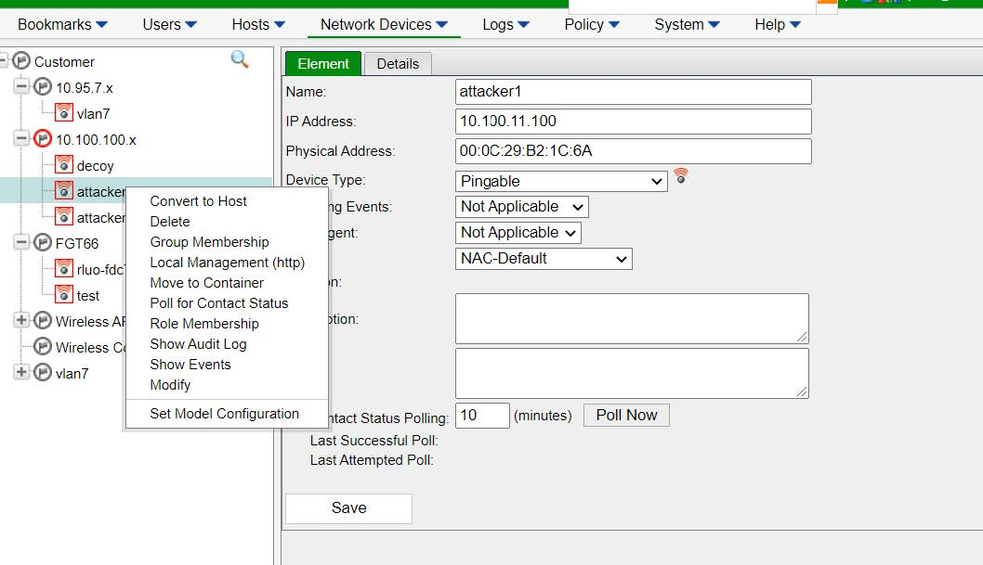Select the decoy device icon in the tree
Screen dimensions: 983x565
click(64, 165)
